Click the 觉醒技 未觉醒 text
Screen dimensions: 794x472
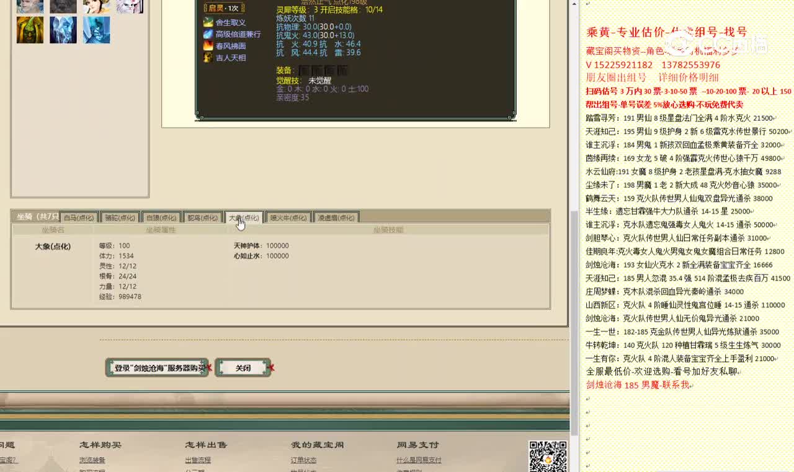304,81
